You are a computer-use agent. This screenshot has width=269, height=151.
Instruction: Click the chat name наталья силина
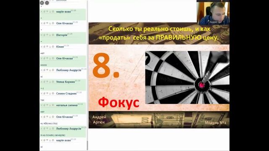(x=67, y=105)
